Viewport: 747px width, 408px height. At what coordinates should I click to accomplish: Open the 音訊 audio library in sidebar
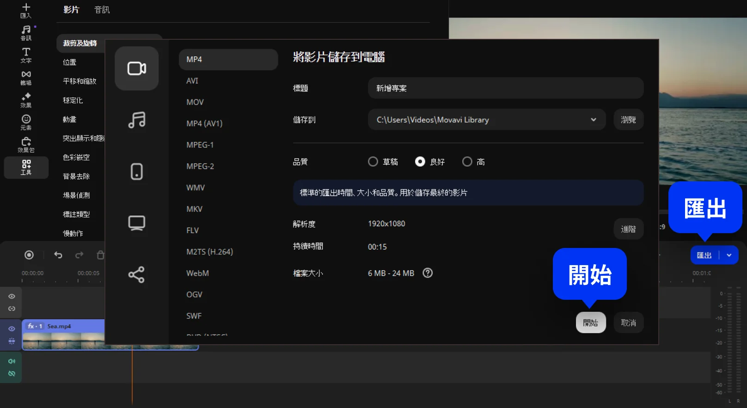pos(26,33)
